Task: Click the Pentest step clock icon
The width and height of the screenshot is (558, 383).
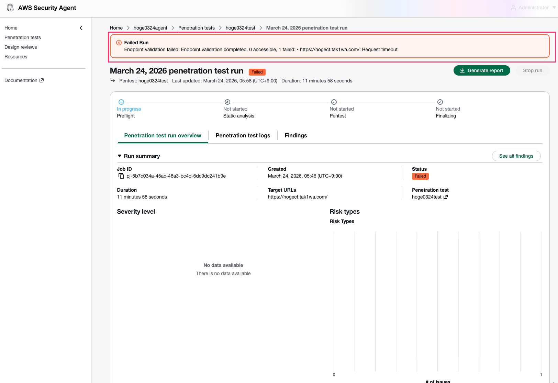Action: coord(334,102)
